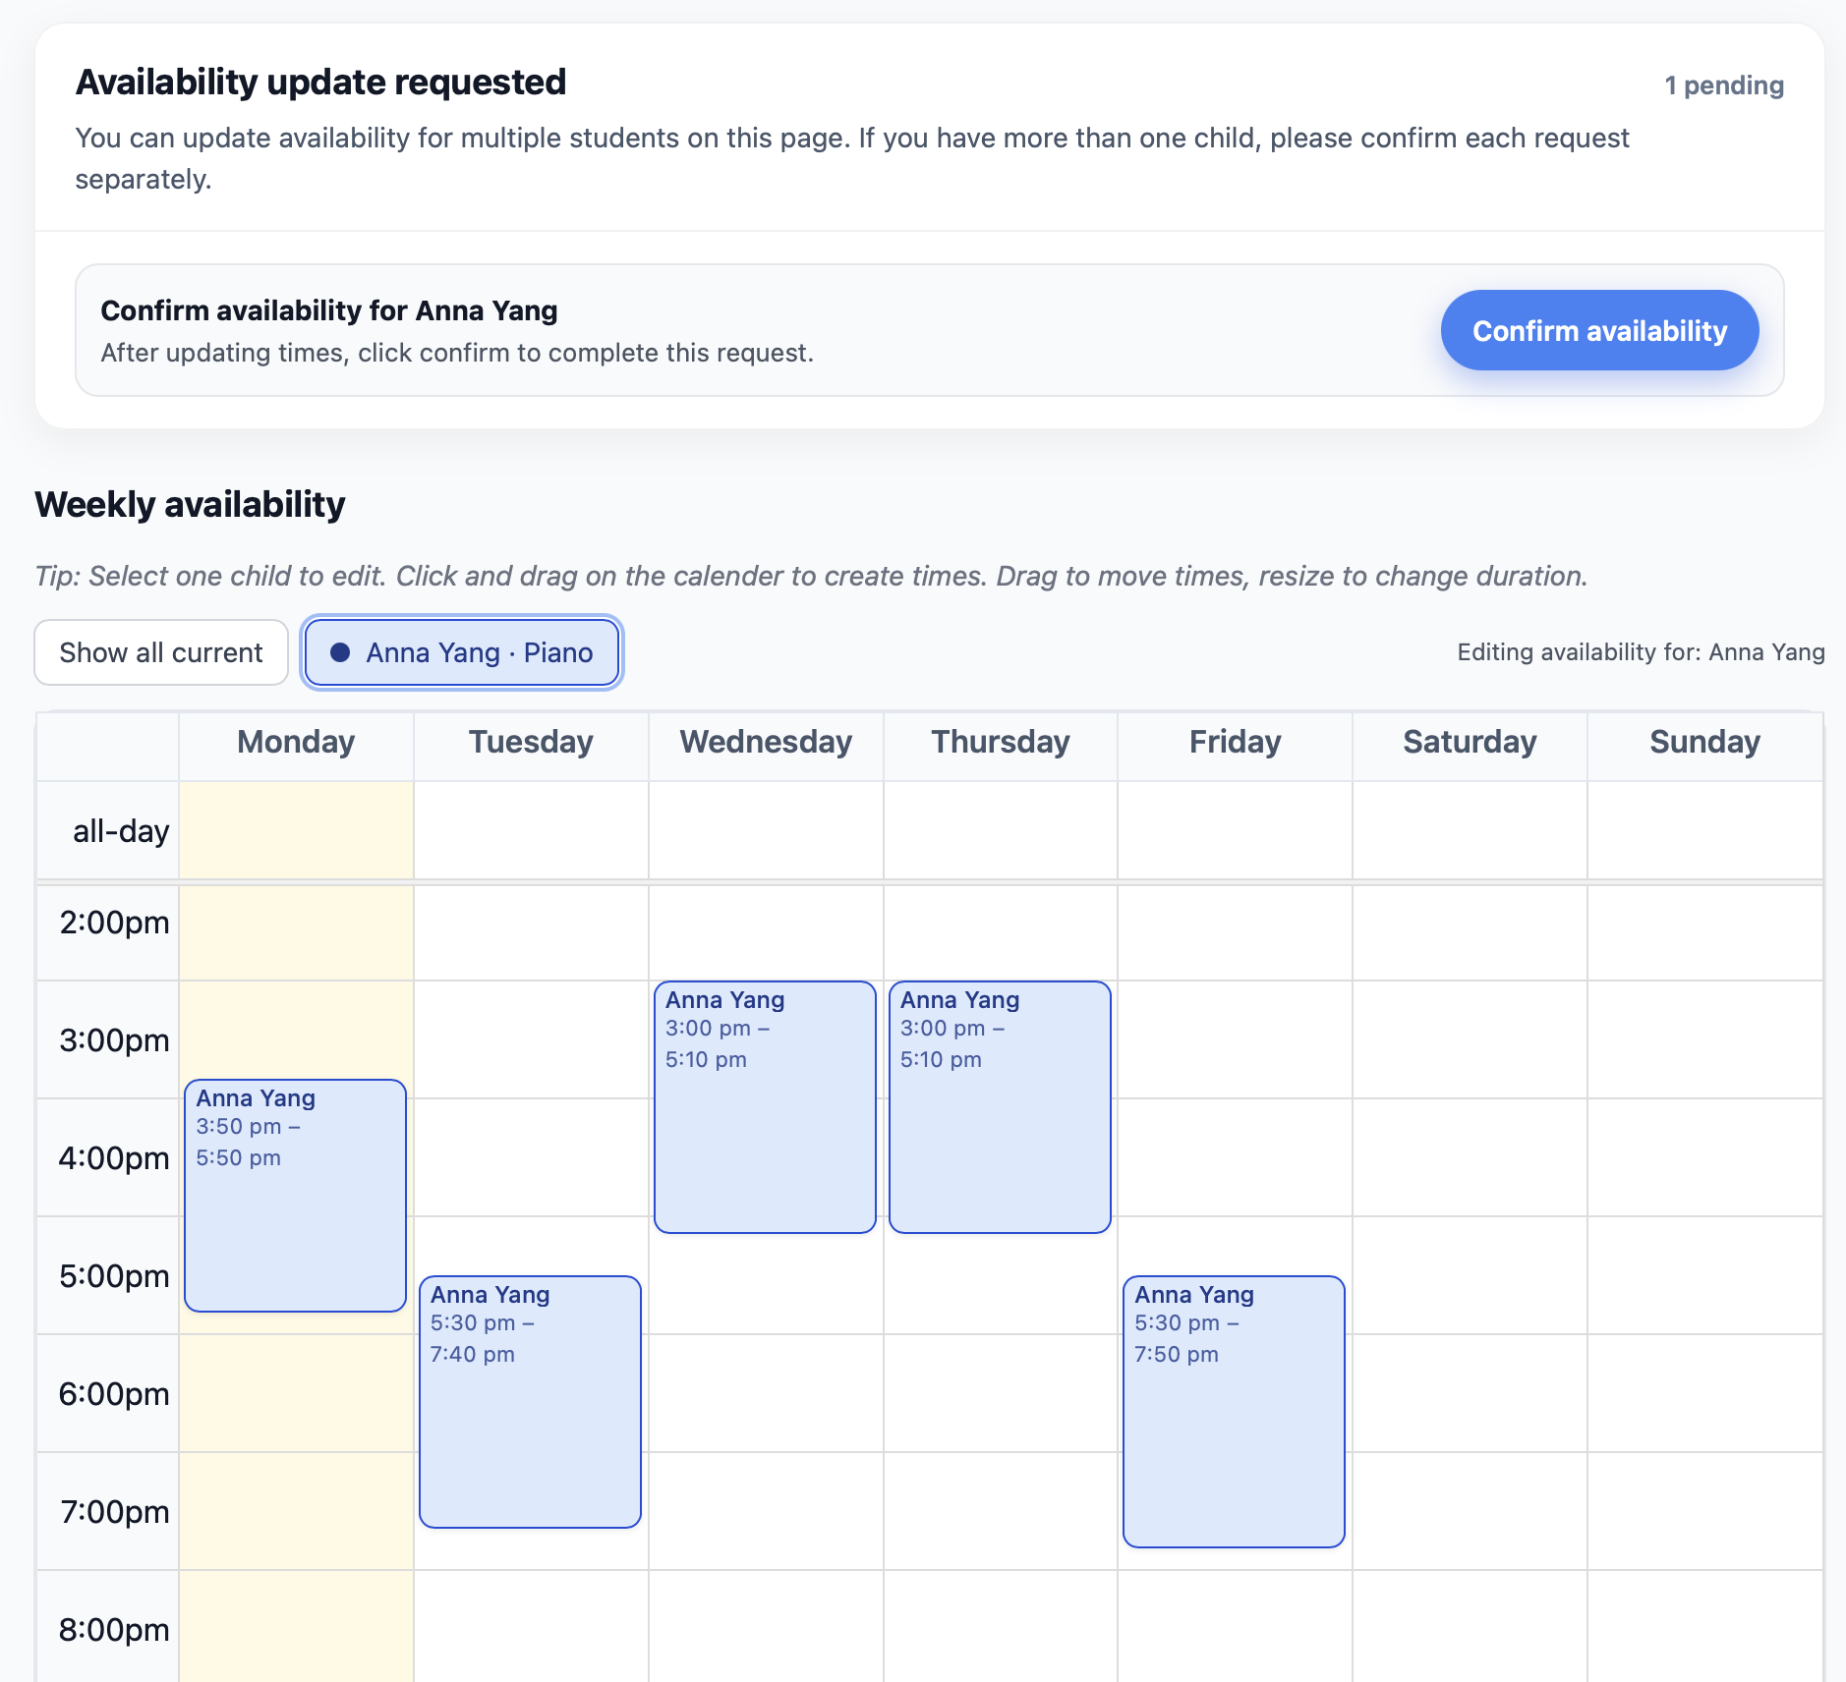Screen dimensions: 1846x1682
Task: Click the Monday column header
Action: pyautogui.click(x=295, y=743)
